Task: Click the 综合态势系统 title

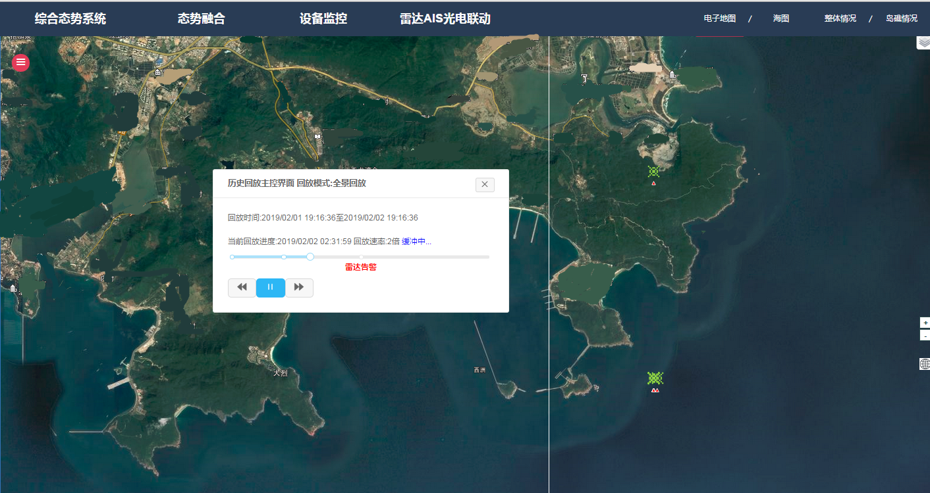Action: (x=70, y=19)
